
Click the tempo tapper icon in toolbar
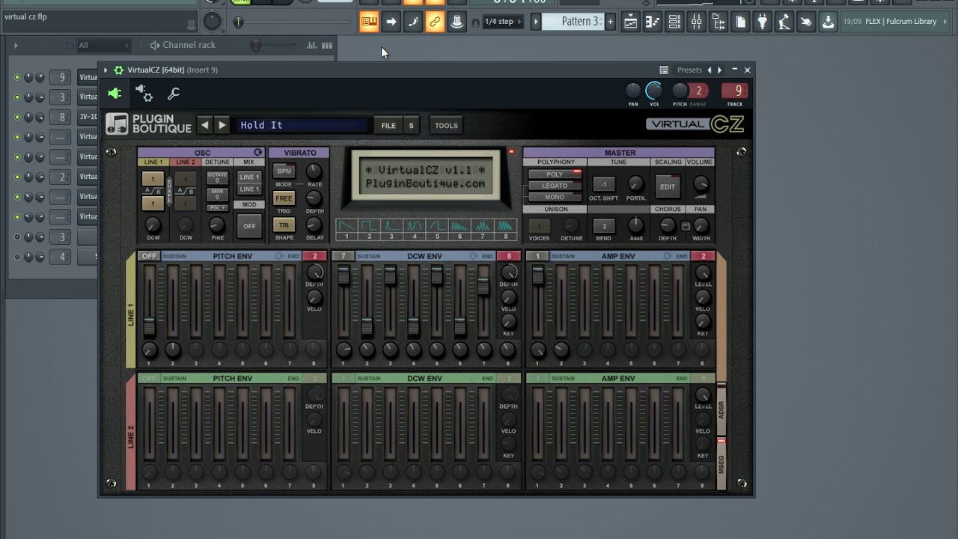click(x=784, y=22)
